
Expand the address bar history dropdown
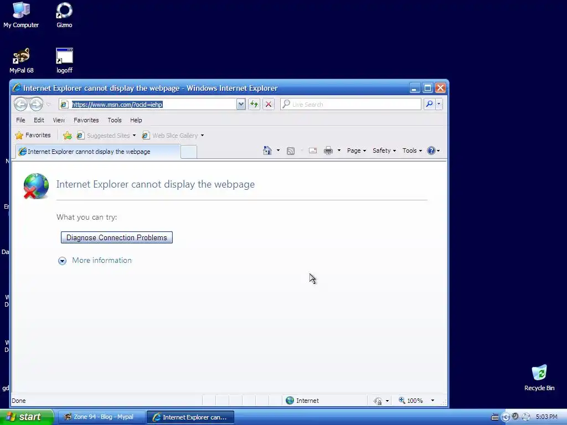241,105
